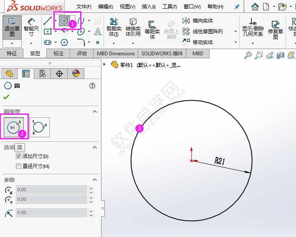Click Linear Sketch Pattern (线性草图阵列) tool
Screen dimensions: 296x237
coord(203,31)
